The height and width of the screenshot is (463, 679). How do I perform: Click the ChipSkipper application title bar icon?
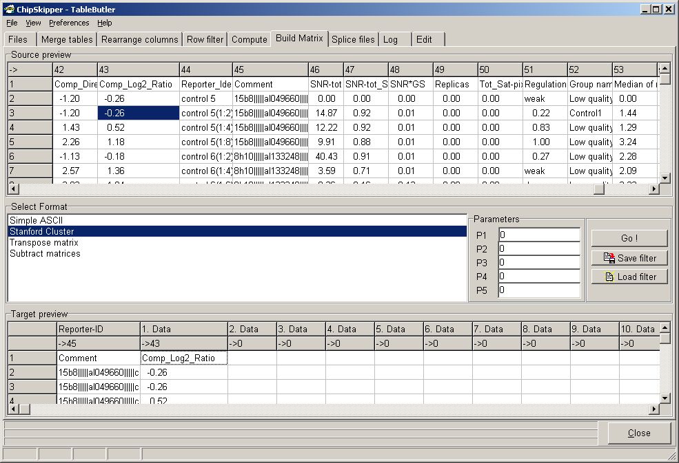(9, 9)
